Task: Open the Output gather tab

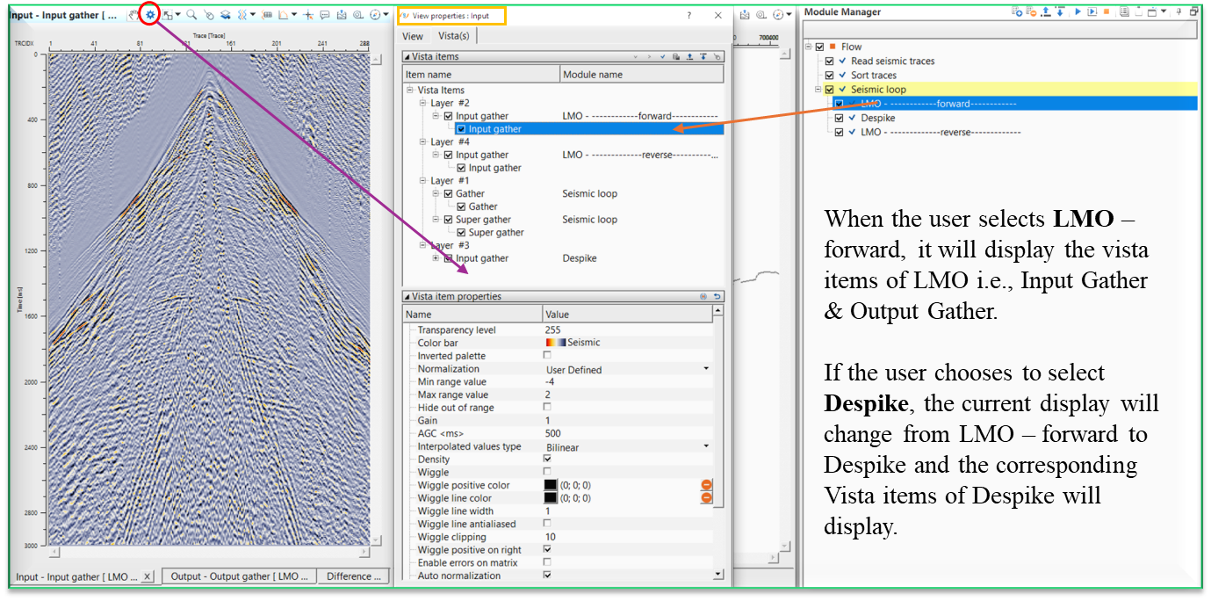Action: [x=239, y=576]
